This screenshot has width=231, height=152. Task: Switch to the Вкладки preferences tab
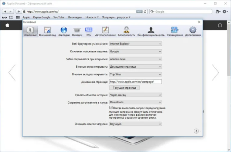coord(77,31)
